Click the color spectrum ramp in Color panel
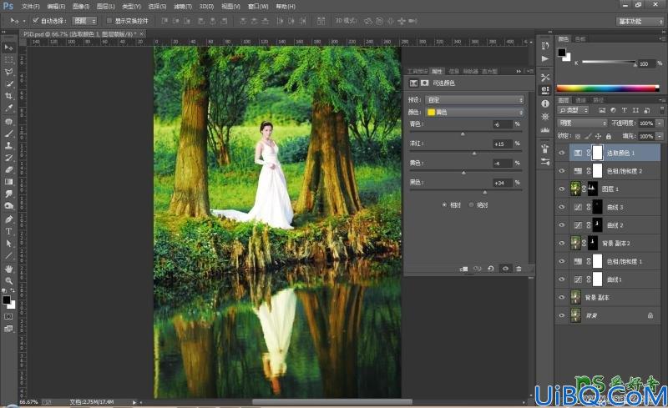 click(x=608, y=88)
